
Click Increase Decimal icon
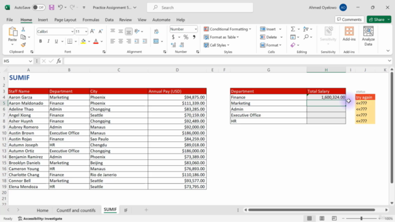pos(173,45)
